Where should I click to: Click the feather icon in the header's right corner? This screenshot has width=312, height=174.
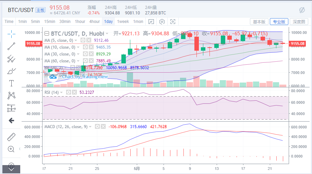click(302, 10)
